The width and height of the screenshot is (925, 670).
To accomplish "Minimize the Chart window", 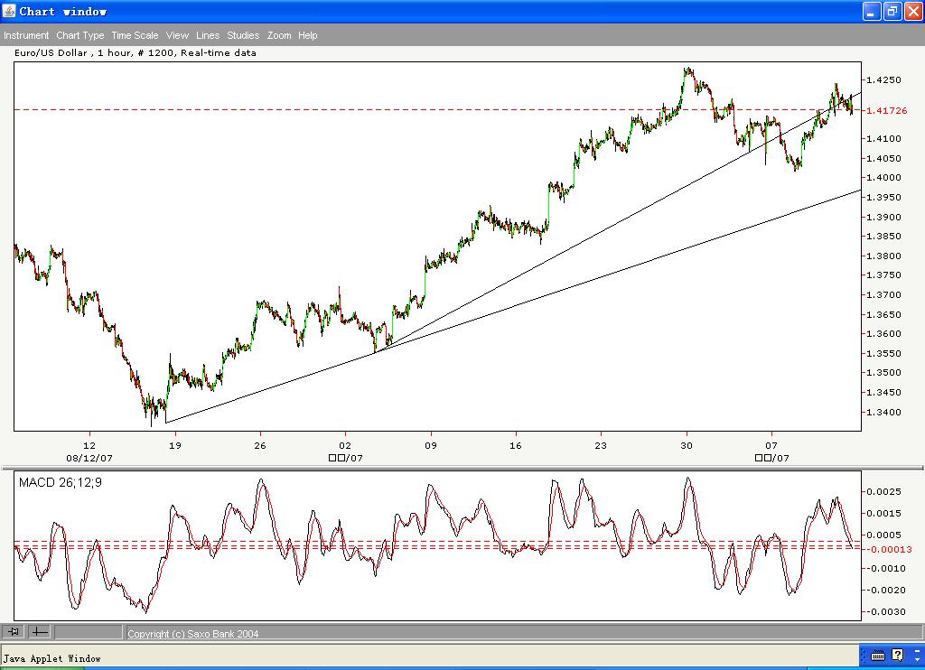I will 872,11.
